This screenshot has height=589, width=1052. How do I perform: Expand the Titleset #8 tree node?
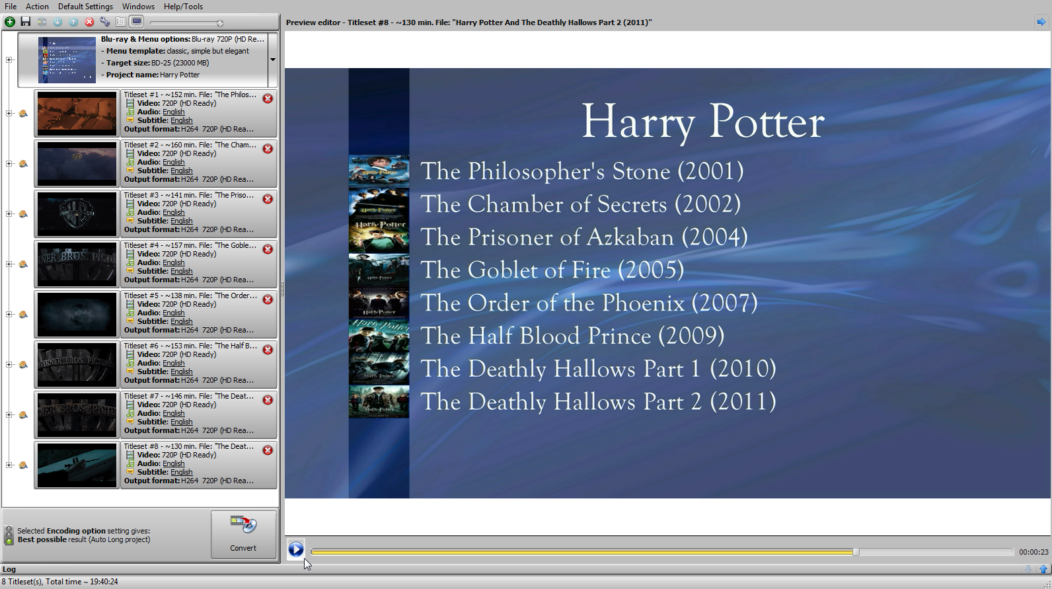[x=9, y=465]
